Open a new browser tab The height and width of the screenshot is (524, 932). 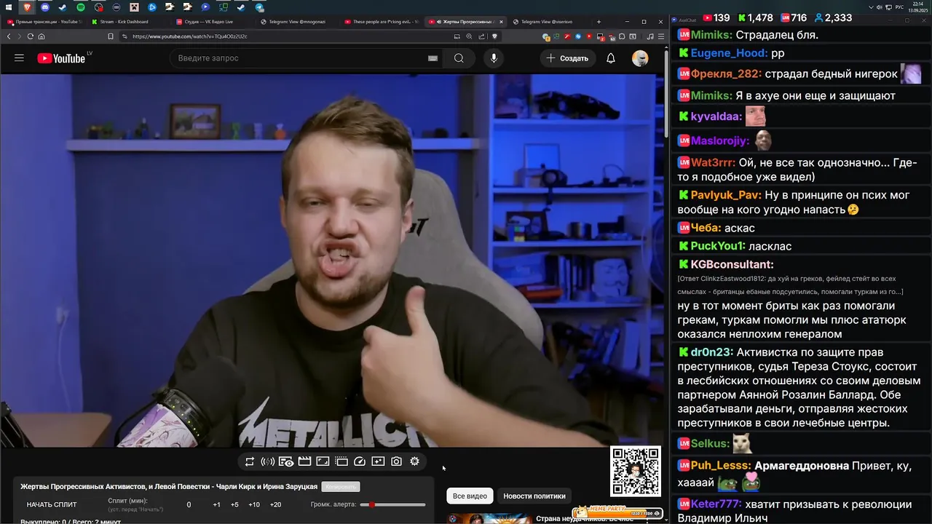pos(599,22)
